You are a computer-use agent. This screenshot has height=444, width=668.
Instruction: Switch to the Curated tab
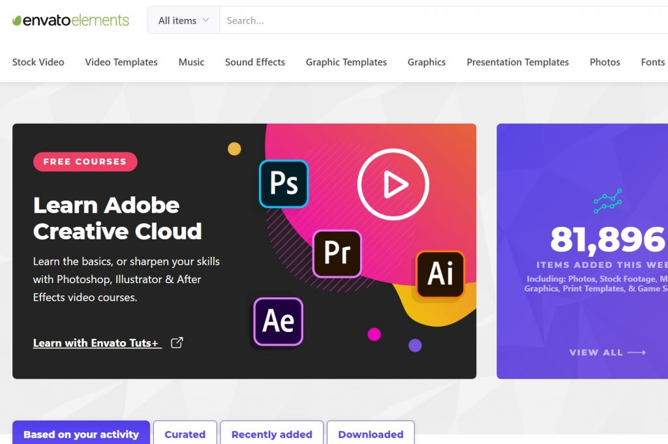pos(185,434)
